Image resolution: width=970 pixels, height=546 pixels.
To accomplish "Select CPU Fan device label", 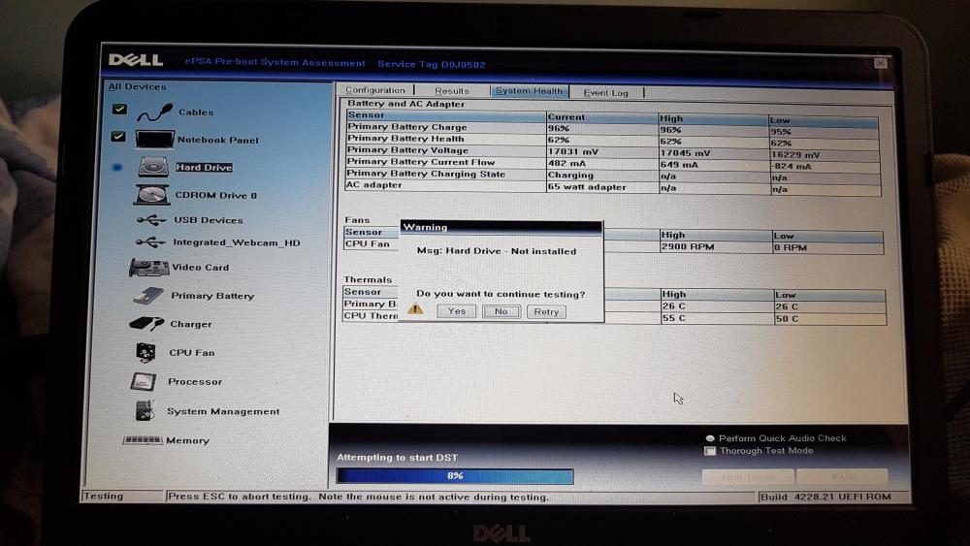I will pyautogui.click(x=192, y=352).
